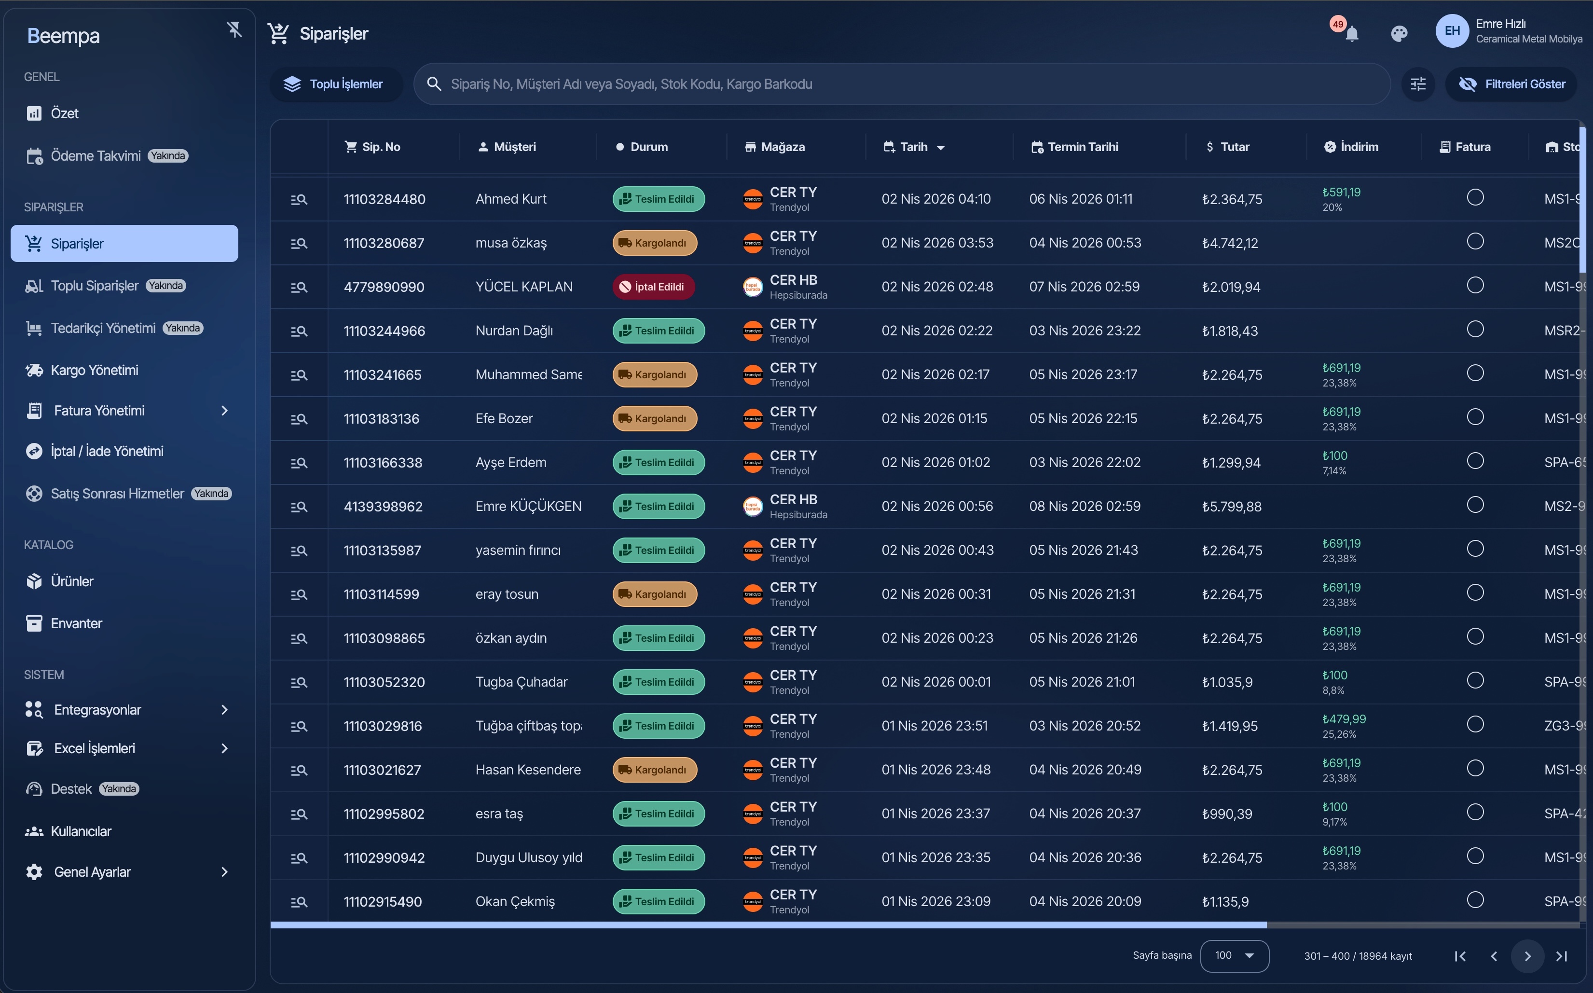Open the column settings tune icon
The height and width of the screenshot is (993, 1593).
[1418, 84]
